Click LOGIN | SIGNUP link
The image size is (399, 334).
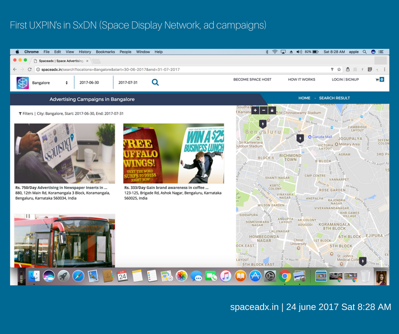345,80
